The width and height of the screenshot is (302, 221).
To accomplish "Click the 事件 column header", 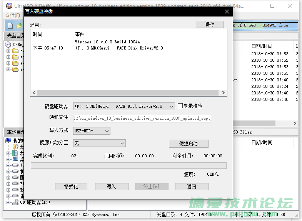I will pyautogui.click(x=80, y=35).
